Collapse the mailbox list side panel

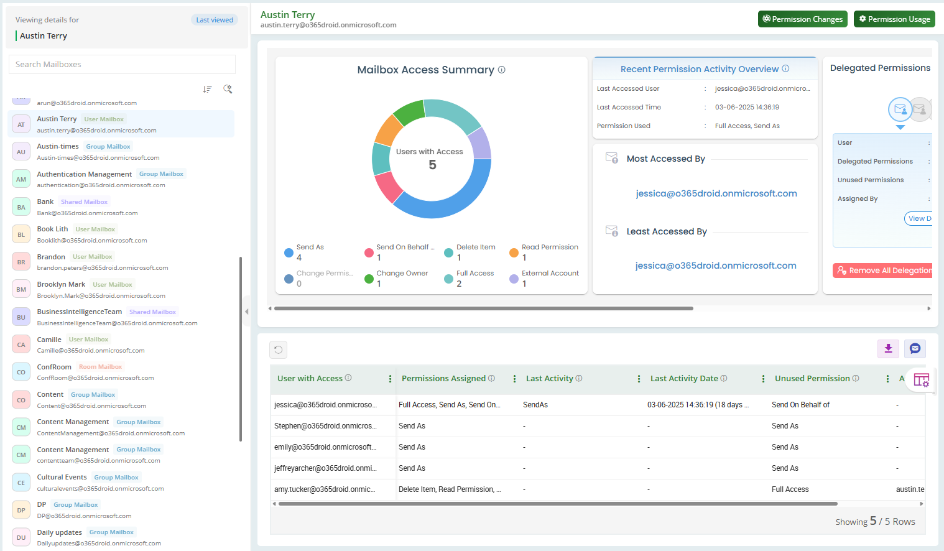pyautogui.click(x=246, y=312)
